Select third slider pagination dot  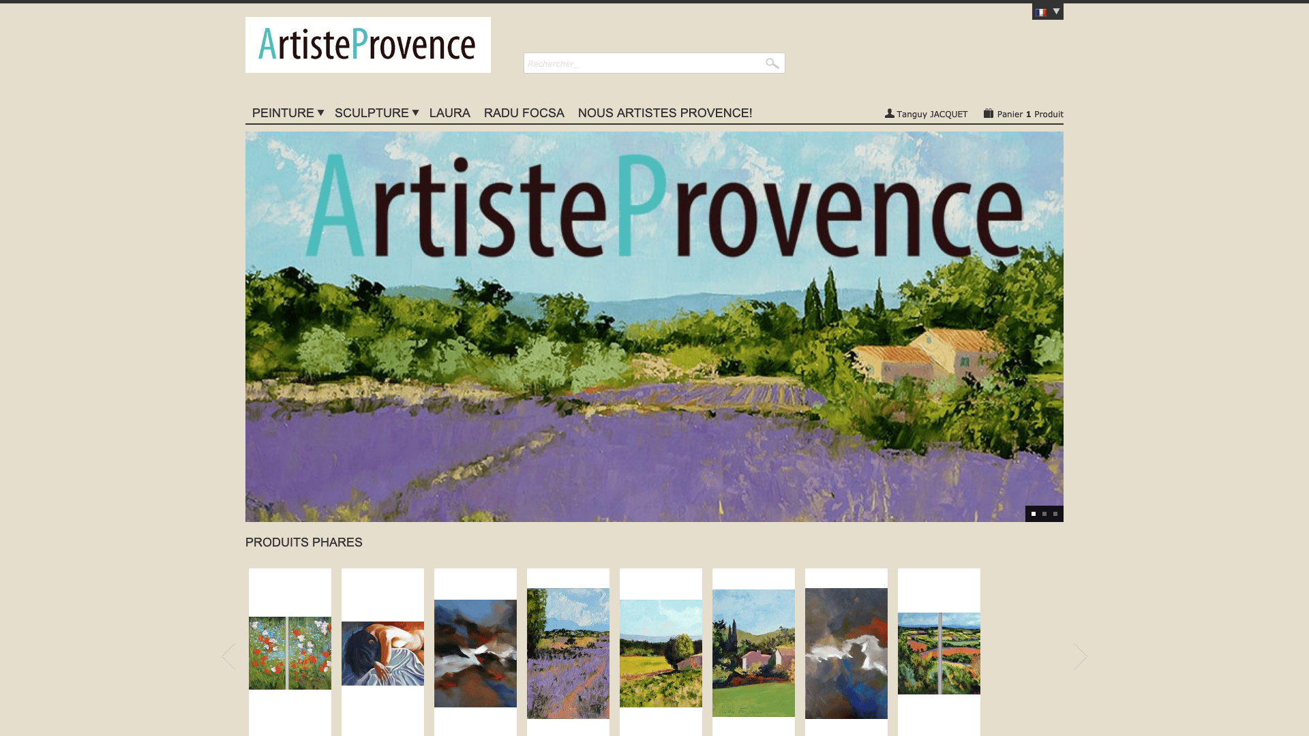1055,514
